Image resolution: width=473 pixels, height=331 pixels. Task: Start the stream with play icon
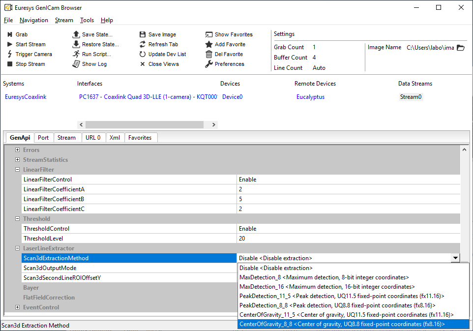tap(10, 44)
